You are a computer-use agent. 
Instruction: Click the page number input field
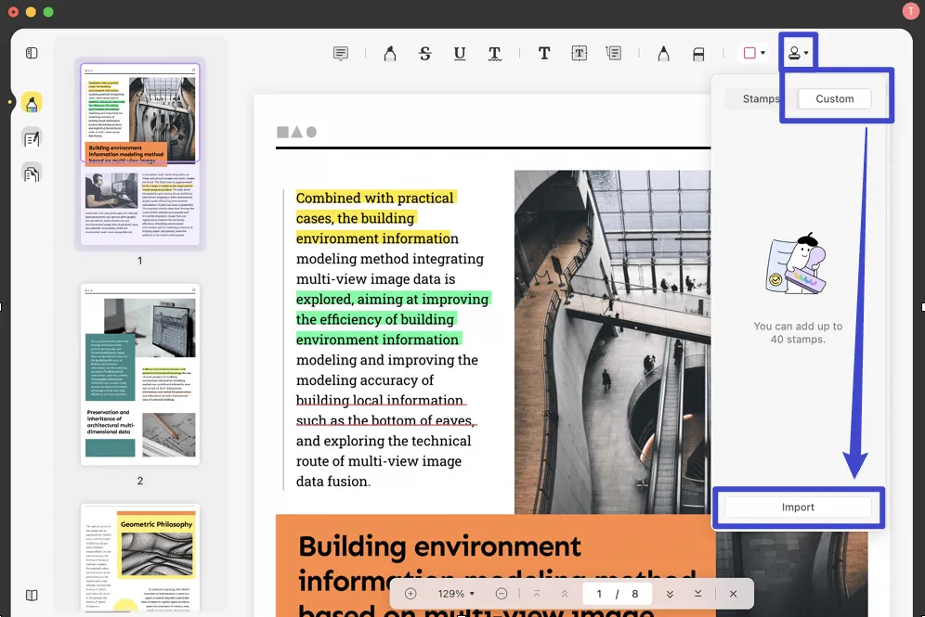599,594
